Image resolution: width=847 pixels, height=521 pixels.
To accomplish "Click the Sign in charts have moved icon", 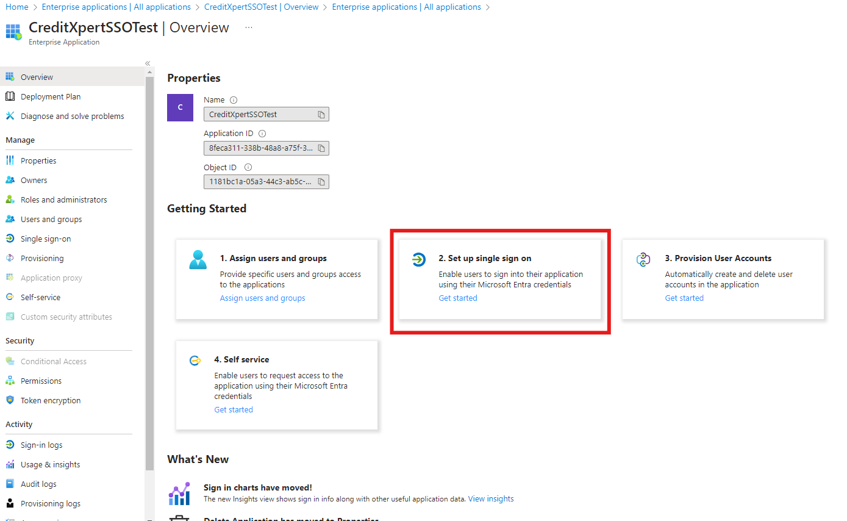I will [x=179, y=494].
